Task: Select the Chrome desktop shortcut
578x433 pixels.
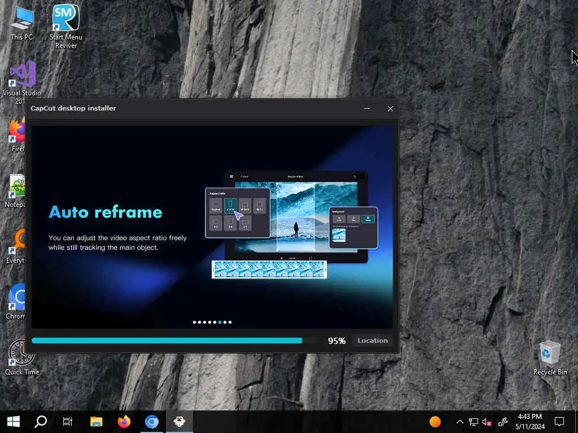Action: [16, 302]
